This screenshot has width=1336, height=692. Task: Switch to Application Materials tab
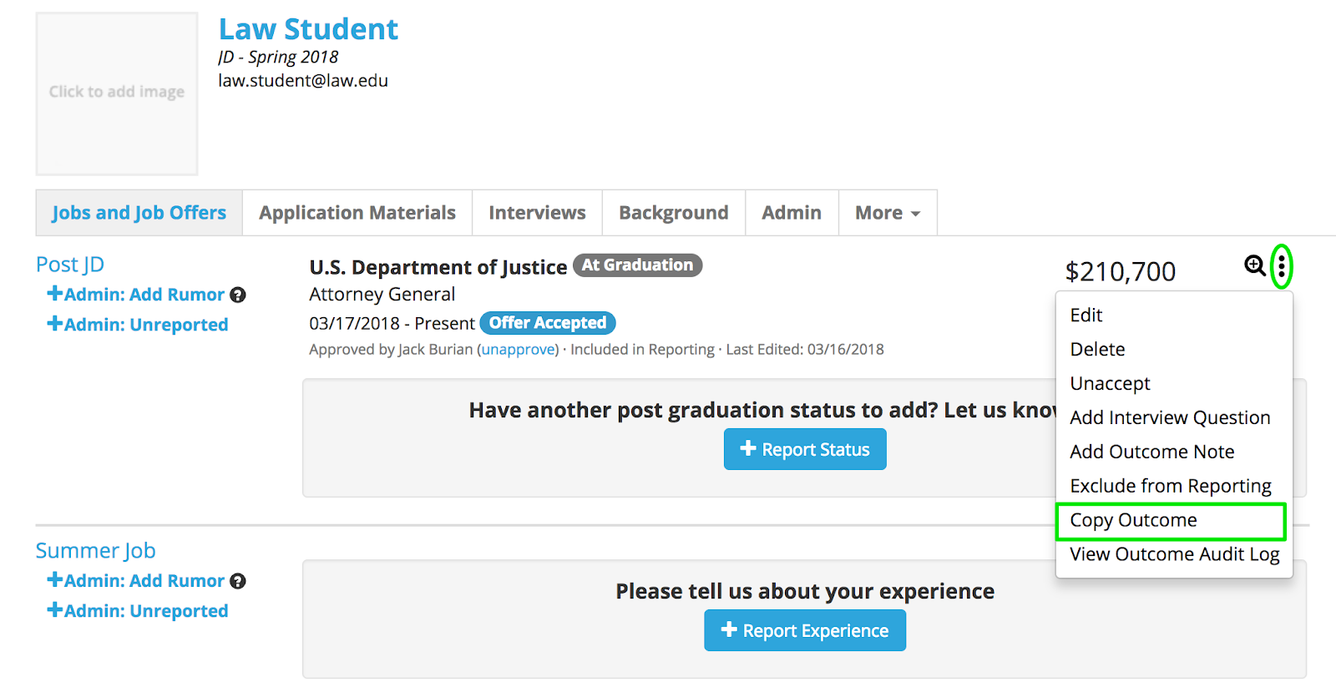(357, 213)
